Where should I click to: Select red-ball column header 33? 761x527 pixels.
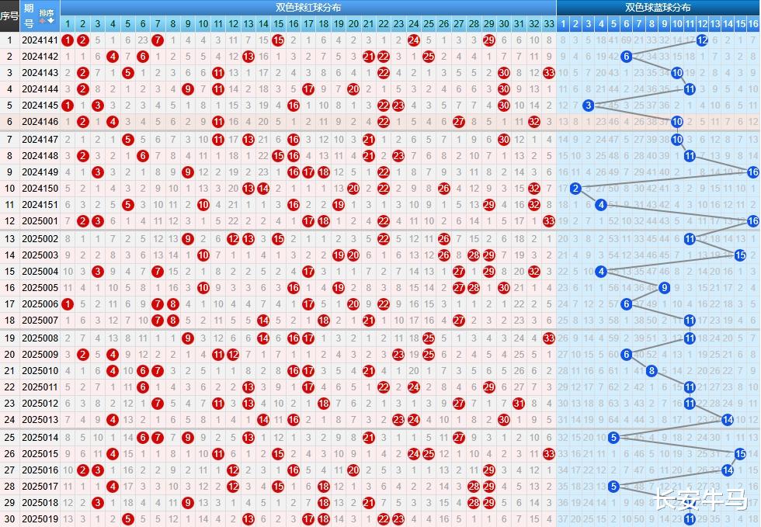click(x=549, y=24)
